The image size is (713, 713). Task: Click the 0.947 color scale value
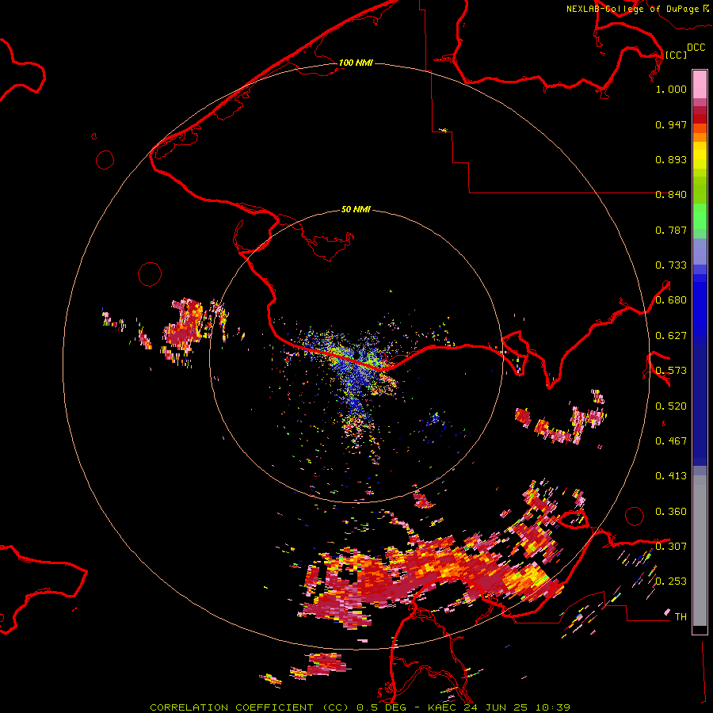pos(671,124)
